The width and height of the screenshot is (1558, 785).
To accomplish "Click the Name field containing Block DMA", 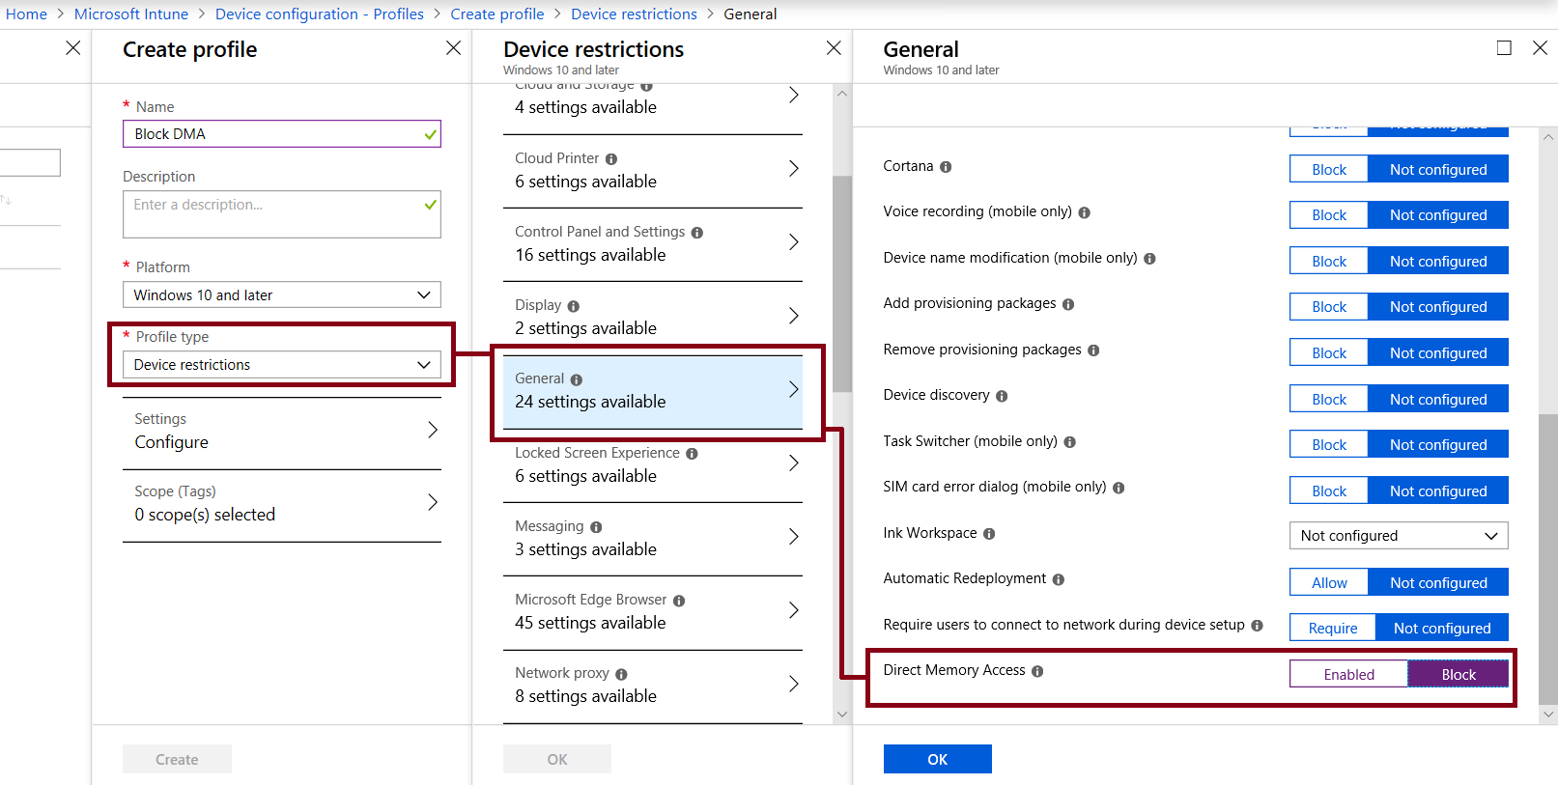I will [282, 133].
